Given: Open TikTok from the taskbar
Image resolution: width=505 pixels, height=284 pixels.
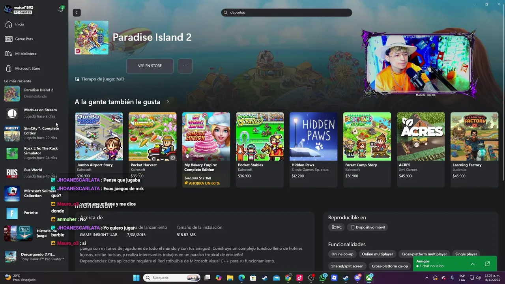Looking at the screenshot, I should (299, 278).
